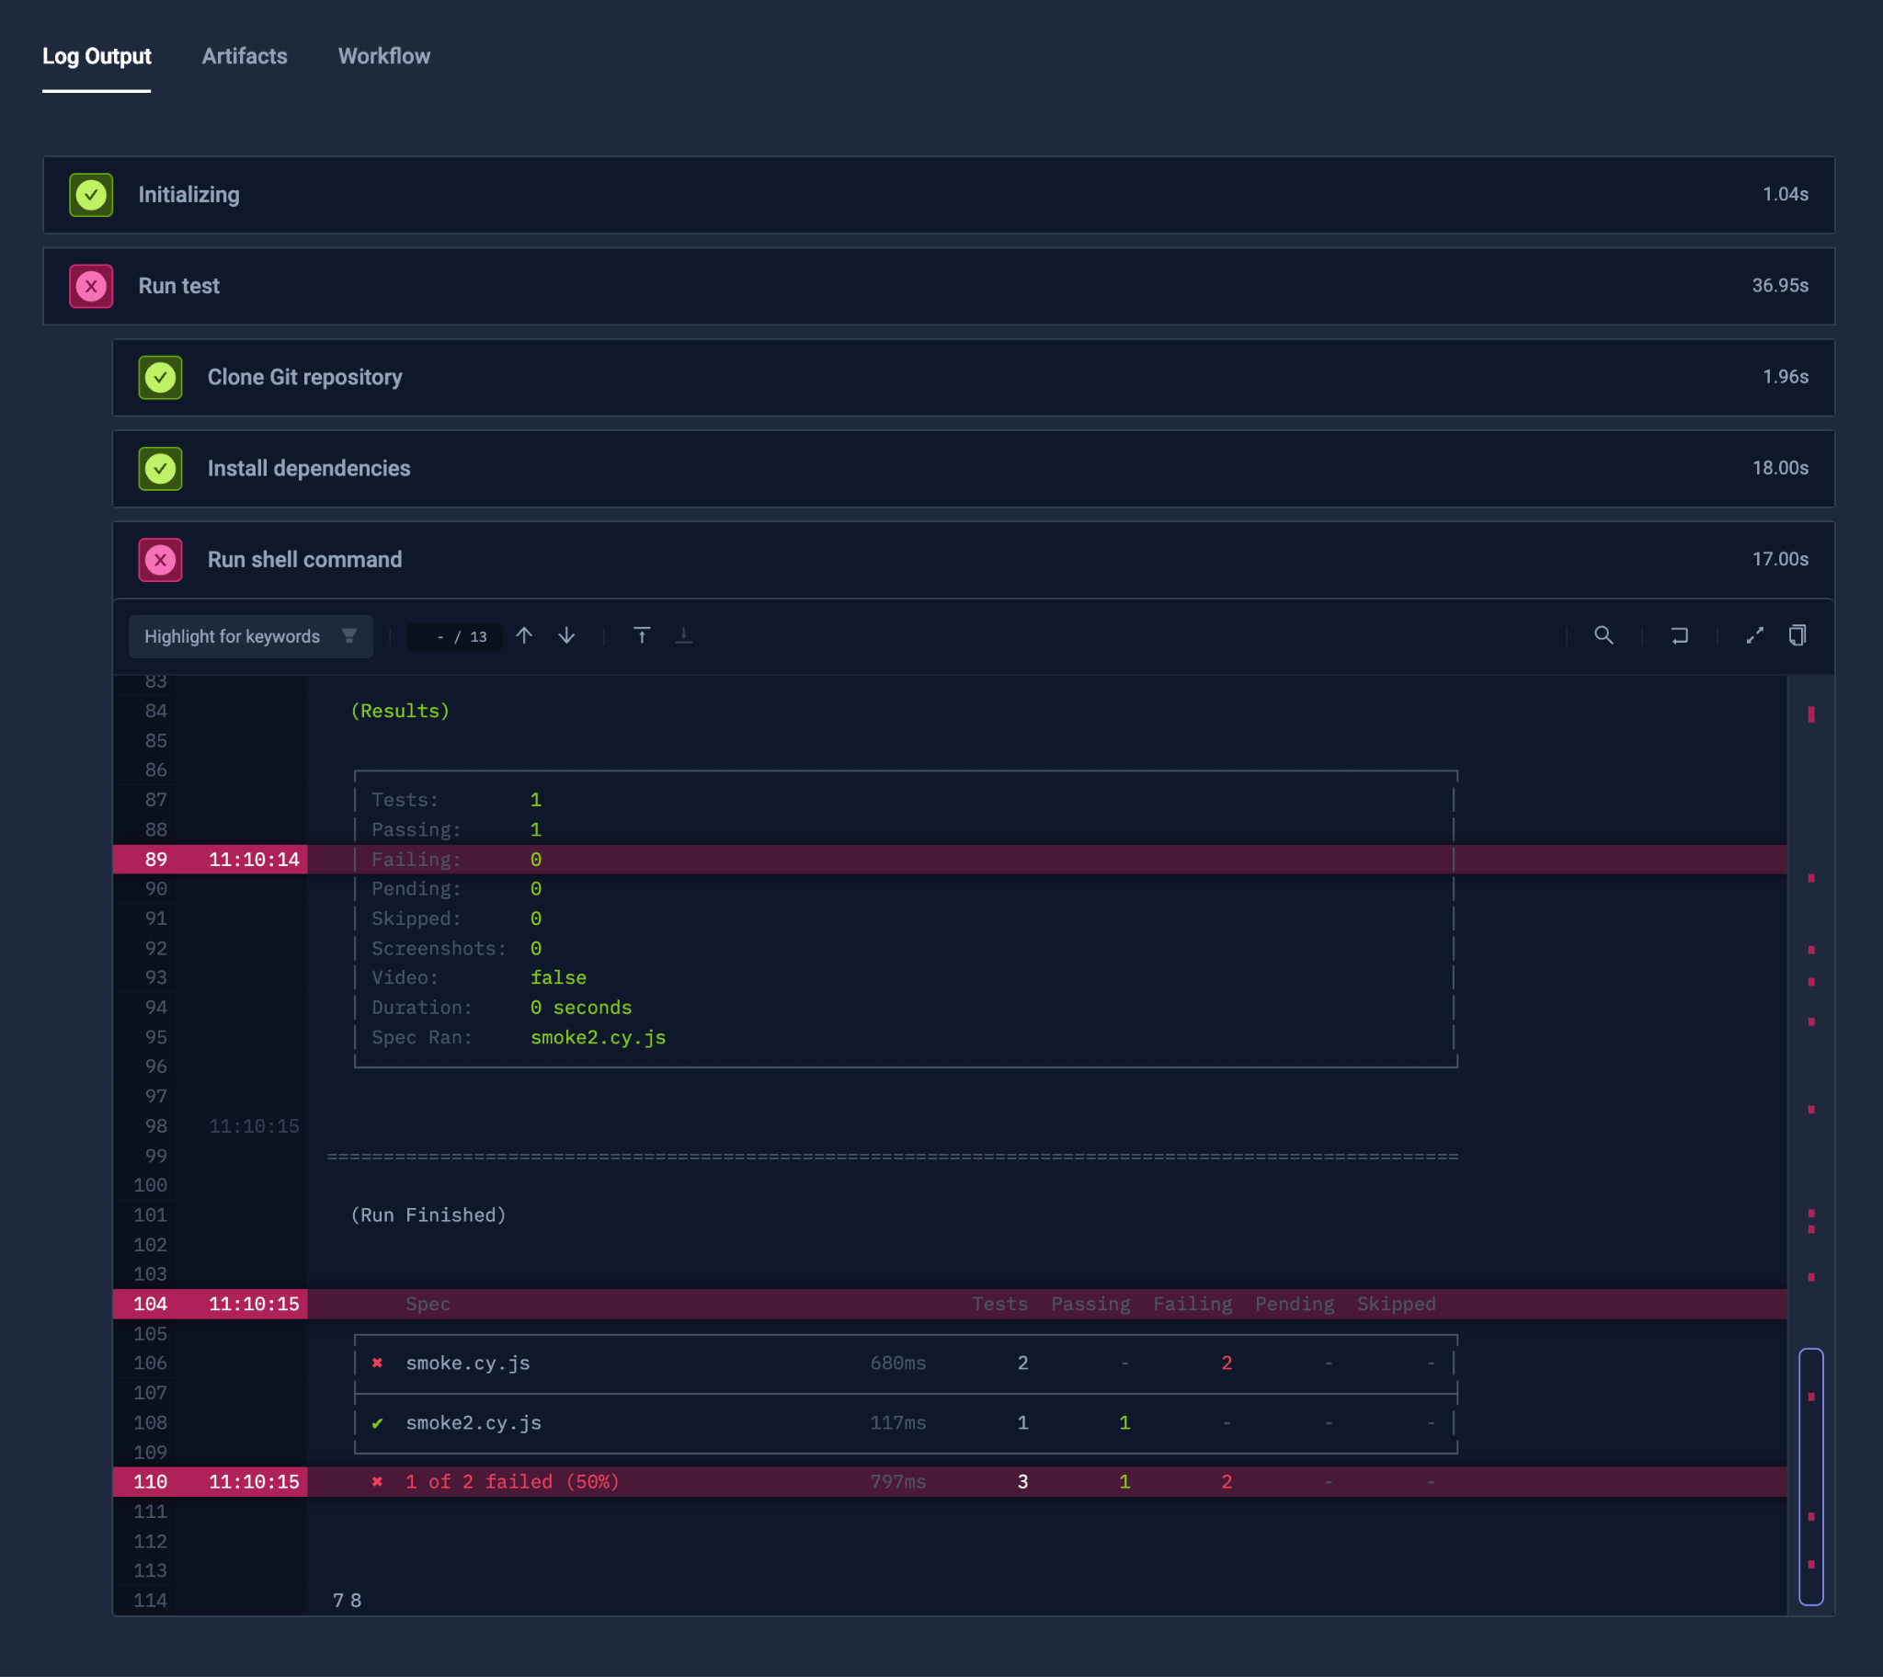
Task: Jump to top of log icon
Action: 642,636
